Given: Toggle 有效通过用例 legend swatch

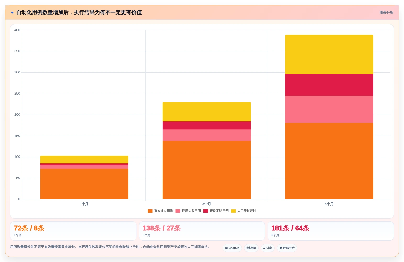Looking at the screenshot, I should pyautogui.click(x=150, y=211).
